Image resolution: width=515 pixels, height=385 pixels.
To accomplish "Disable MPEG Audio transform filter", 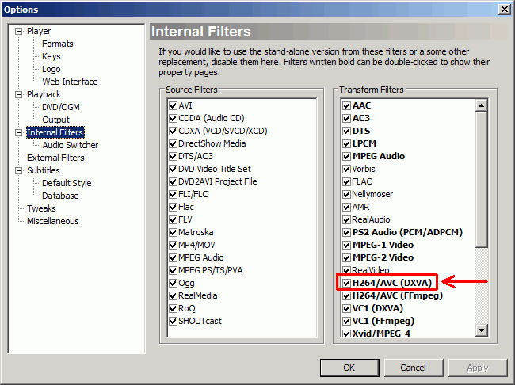I will [346, 156].
